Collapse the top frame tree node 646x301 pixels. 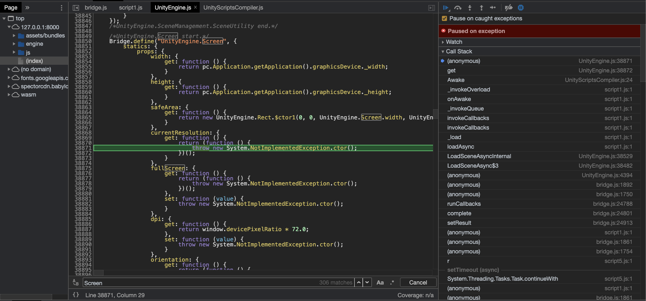4,19
